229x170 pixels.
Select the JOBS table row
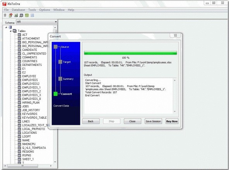point(26,106)
